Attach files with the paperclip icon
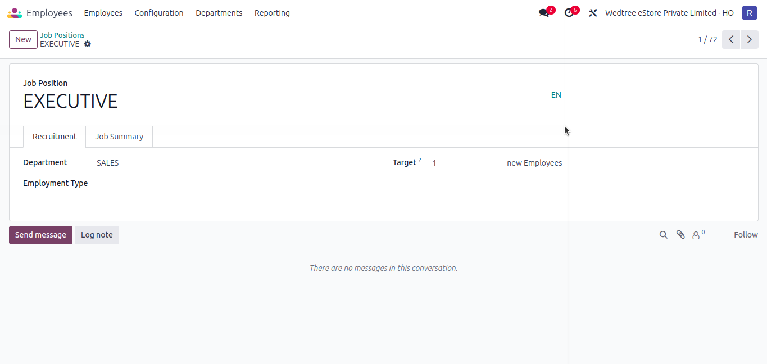Viewport: 767px width, 364px height. (x=680, y=235)
